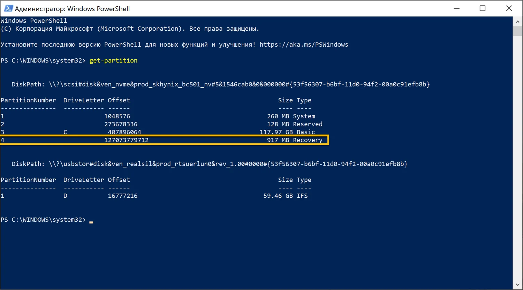Viewport: 523px width, 290px height.
Task: Close the PowerShell window
Action: click(x=509, y=8)
